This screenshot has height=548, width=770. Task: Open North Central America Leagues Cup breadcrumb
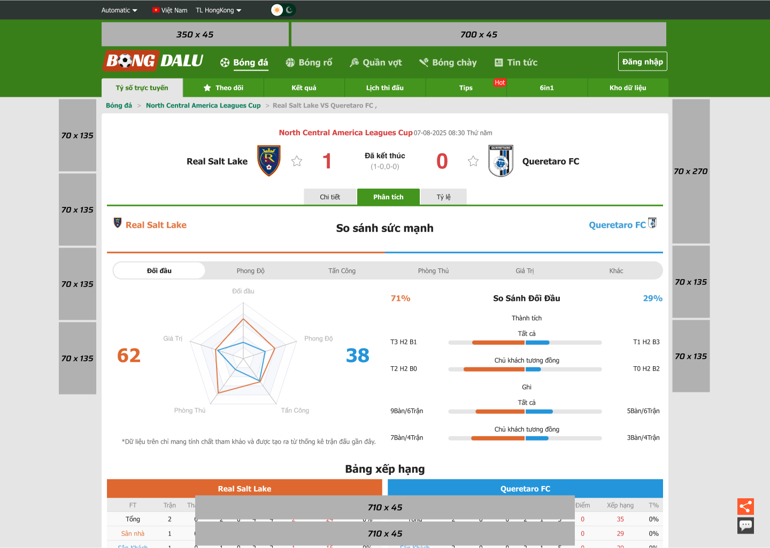203,106
